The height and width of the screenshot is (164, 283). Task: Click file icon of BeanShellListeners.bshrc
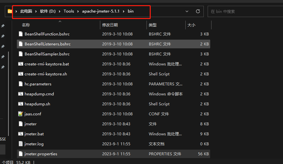pos(21,44)
